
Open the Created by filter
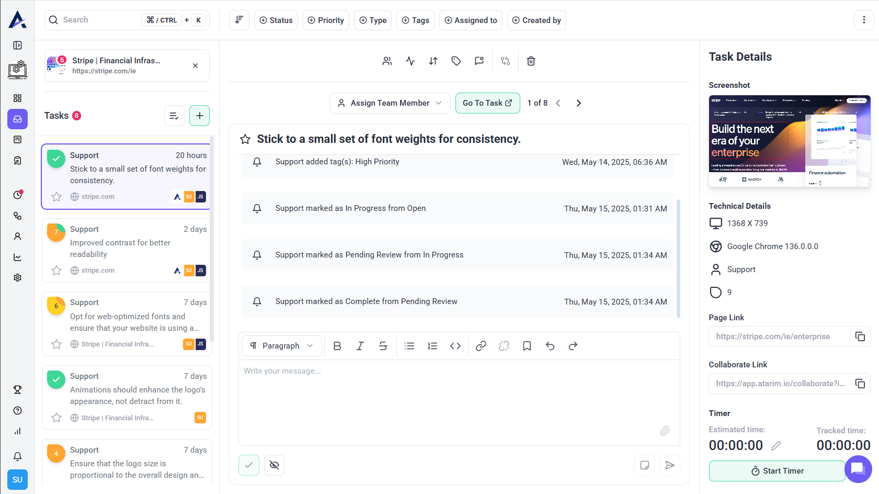tap(536, 20)
